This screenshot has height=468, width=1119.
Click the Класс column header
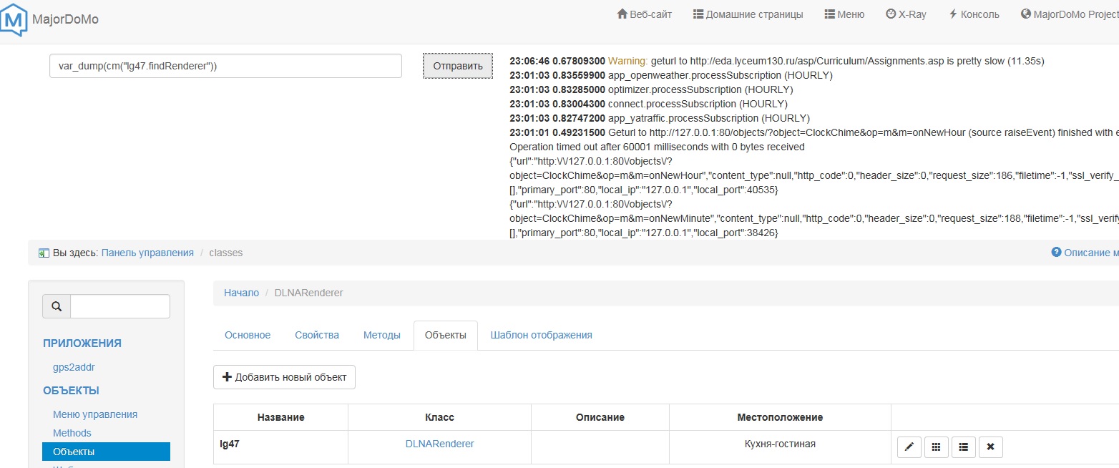pos(439,417)
